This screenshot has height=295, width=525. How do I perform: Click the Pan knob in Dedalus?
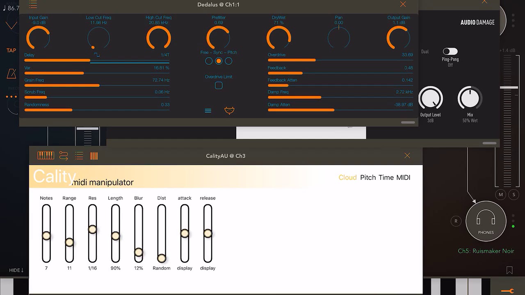click(339, 38)
